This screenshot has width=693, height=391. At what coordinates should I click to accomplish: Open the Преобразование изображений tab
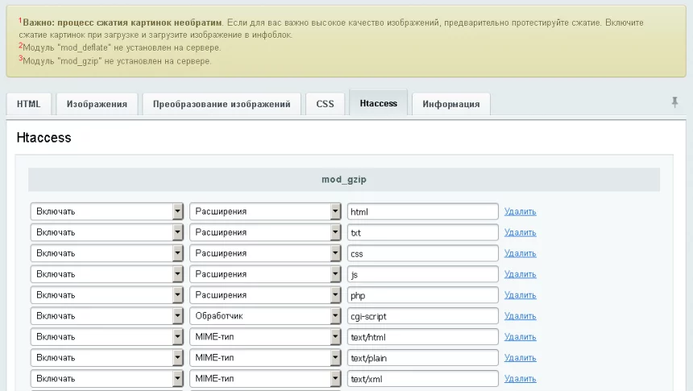[x=222, y=104]
